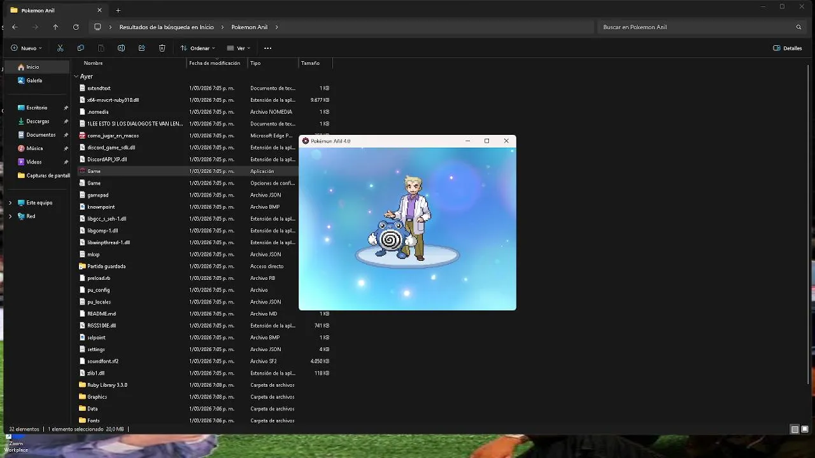Open the Graphics folder
This screenshot has height=458, width=815.
pyautogui.click(x=97, y=397)
